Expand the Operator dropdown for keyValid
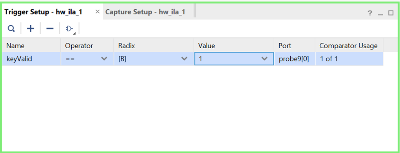 pyautogui.click(x=104, y=59)
